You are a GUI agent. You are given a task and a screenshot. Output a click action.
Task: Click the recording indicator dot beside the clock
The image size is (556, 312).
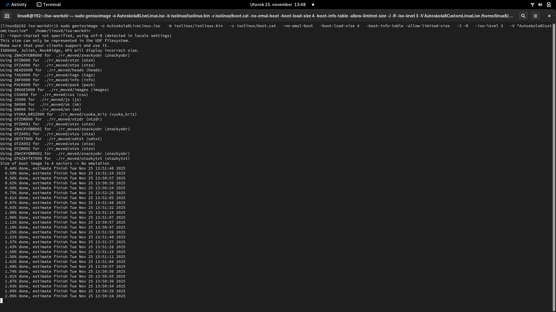tap(313, 5)
